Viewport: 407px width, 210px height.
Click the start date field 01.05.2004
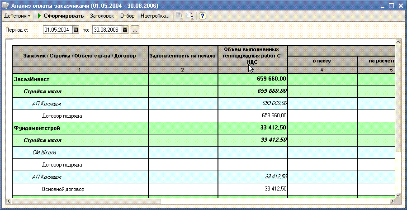[58, 30]
